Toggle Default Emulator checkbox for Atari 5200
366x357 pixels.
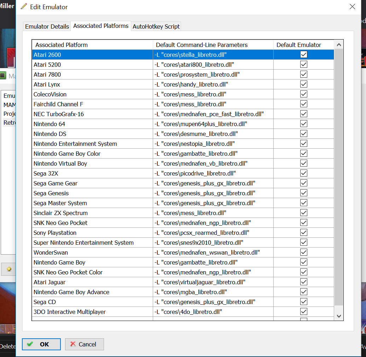pyautogui.click(x=303, y=64)
